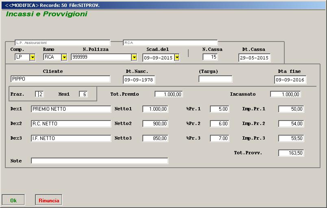
Task: Select the Cliente label
Action: [x=53, y=71]
